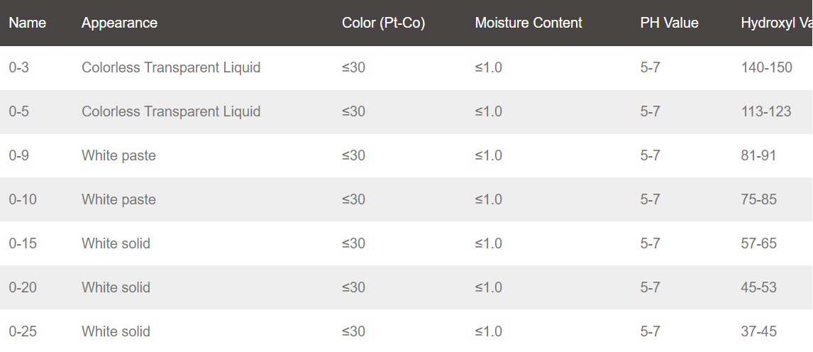Click White solid in the 0-20 row

(x=116, y=287)
